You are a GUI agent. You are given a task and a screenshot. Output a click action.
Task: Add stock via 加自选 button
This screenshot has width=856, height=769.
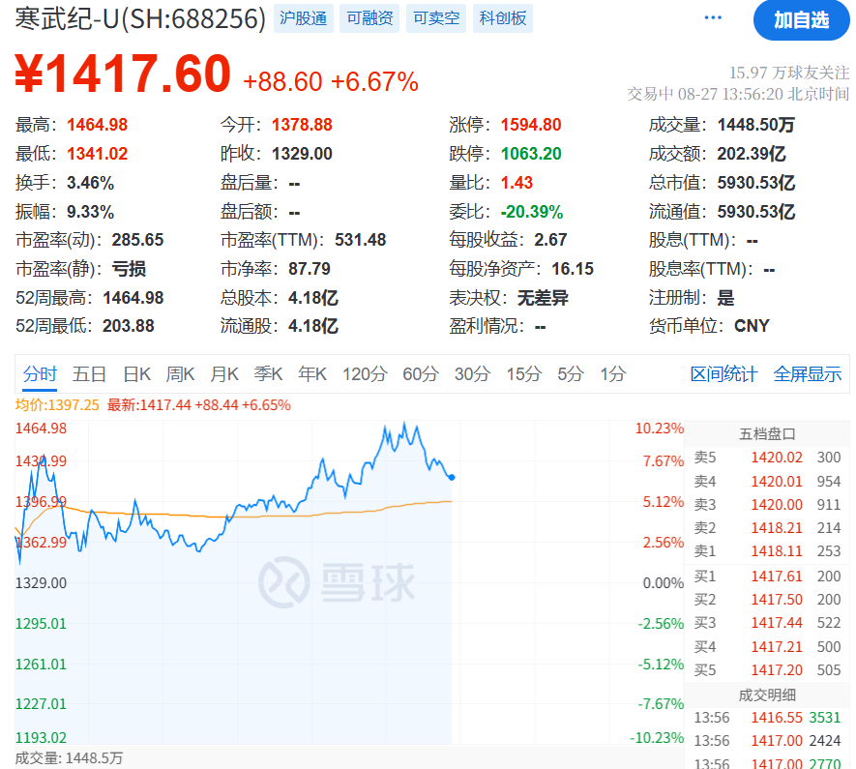(801, 20)
